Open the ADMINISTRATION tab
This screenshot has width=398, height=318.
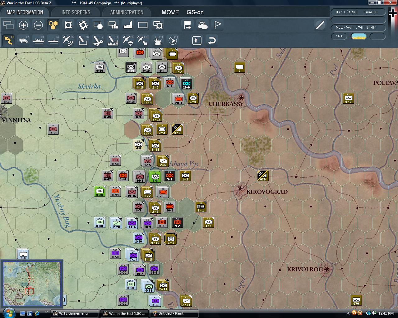point(127,12)
